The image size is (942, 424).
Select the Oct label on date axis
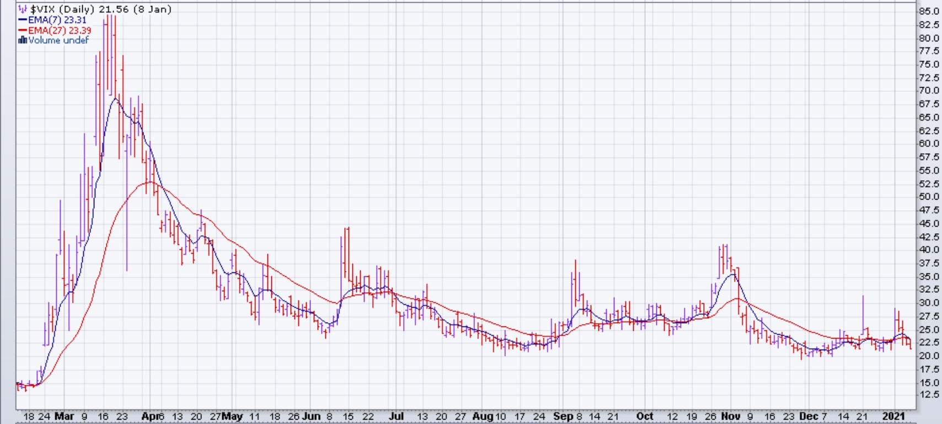(644, 417)
